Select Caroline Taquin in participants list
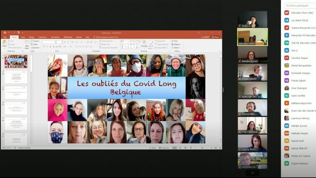Image resolution: width=316 pixels, height=178 pixels. [x=299, y=58]
